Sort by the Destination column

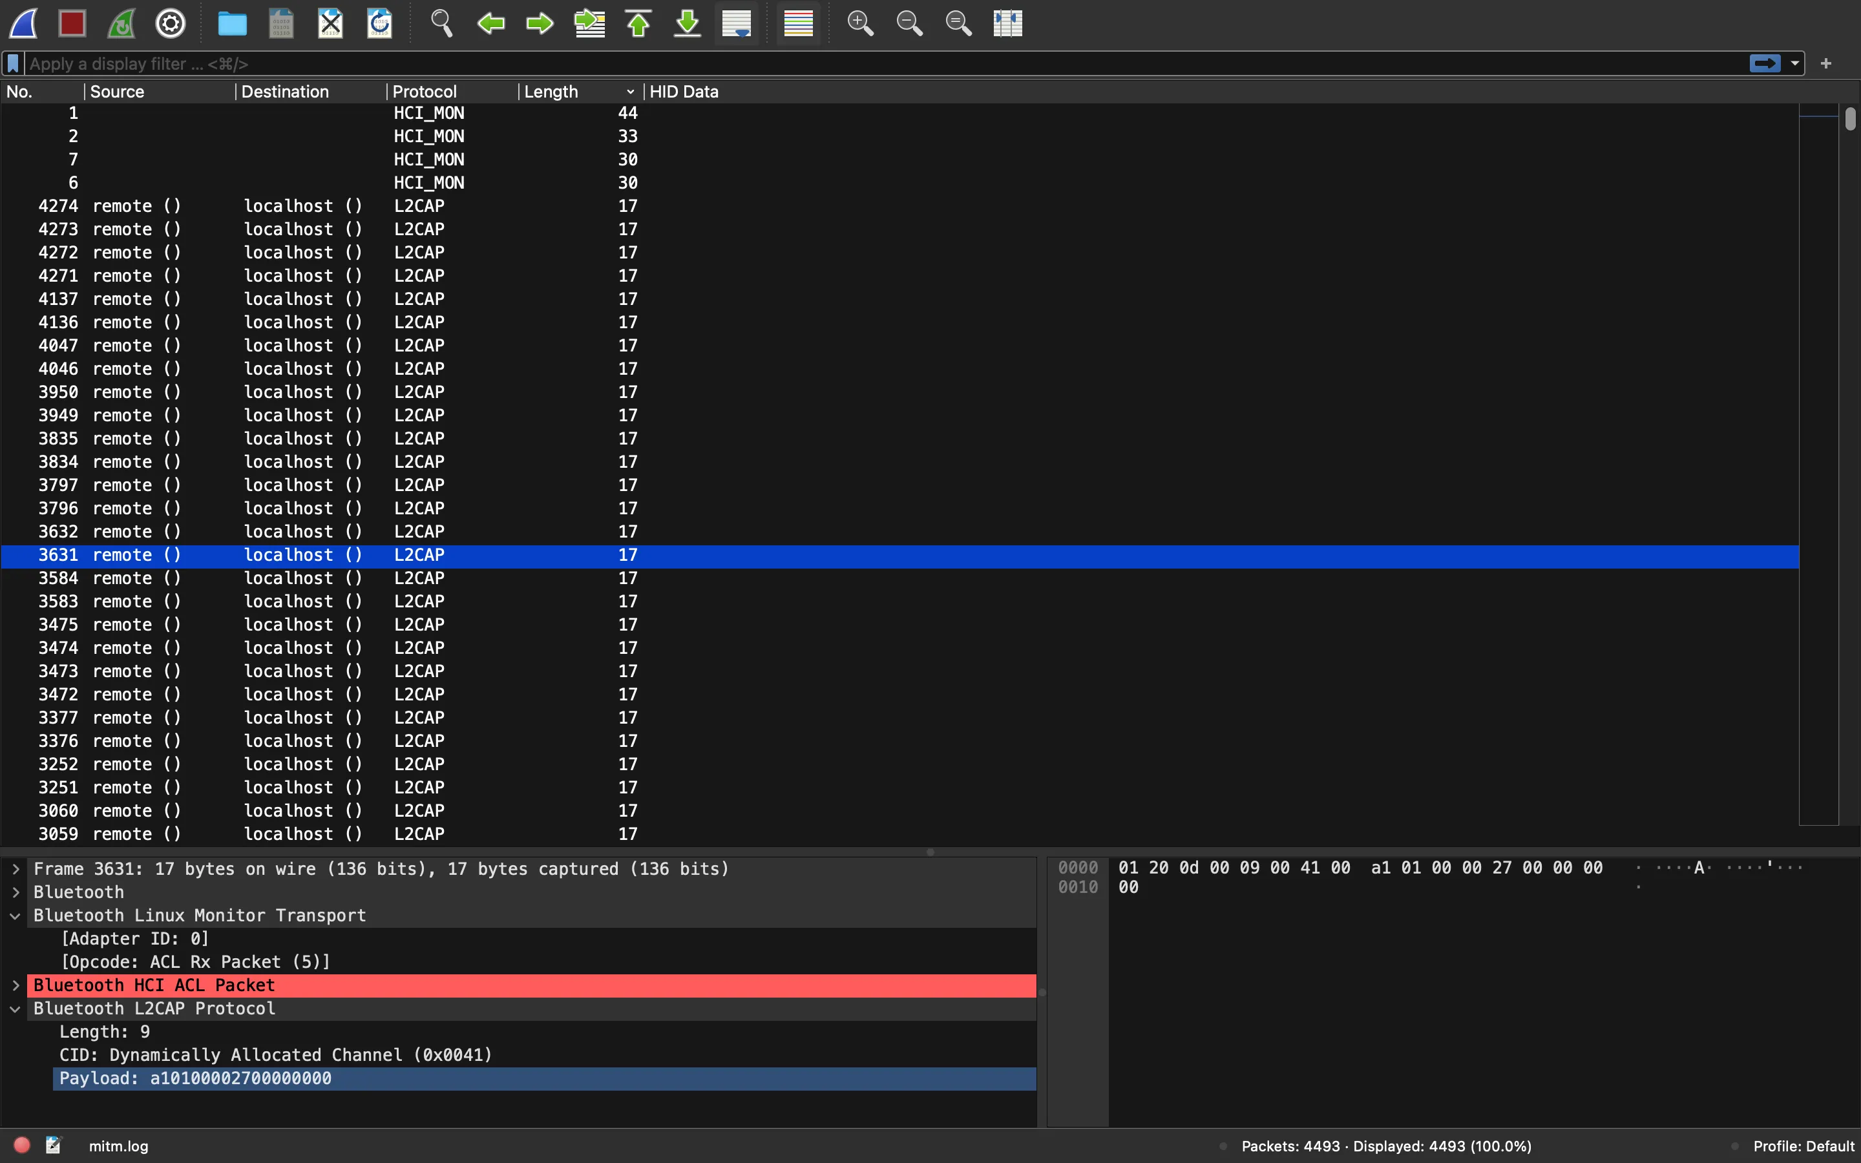pos(311,92)
